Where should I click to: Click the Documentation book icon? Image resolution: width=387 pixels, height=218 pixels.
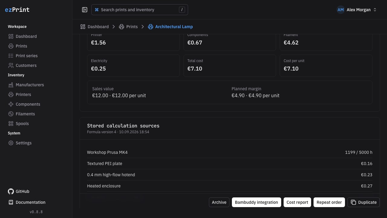[11, 202]
